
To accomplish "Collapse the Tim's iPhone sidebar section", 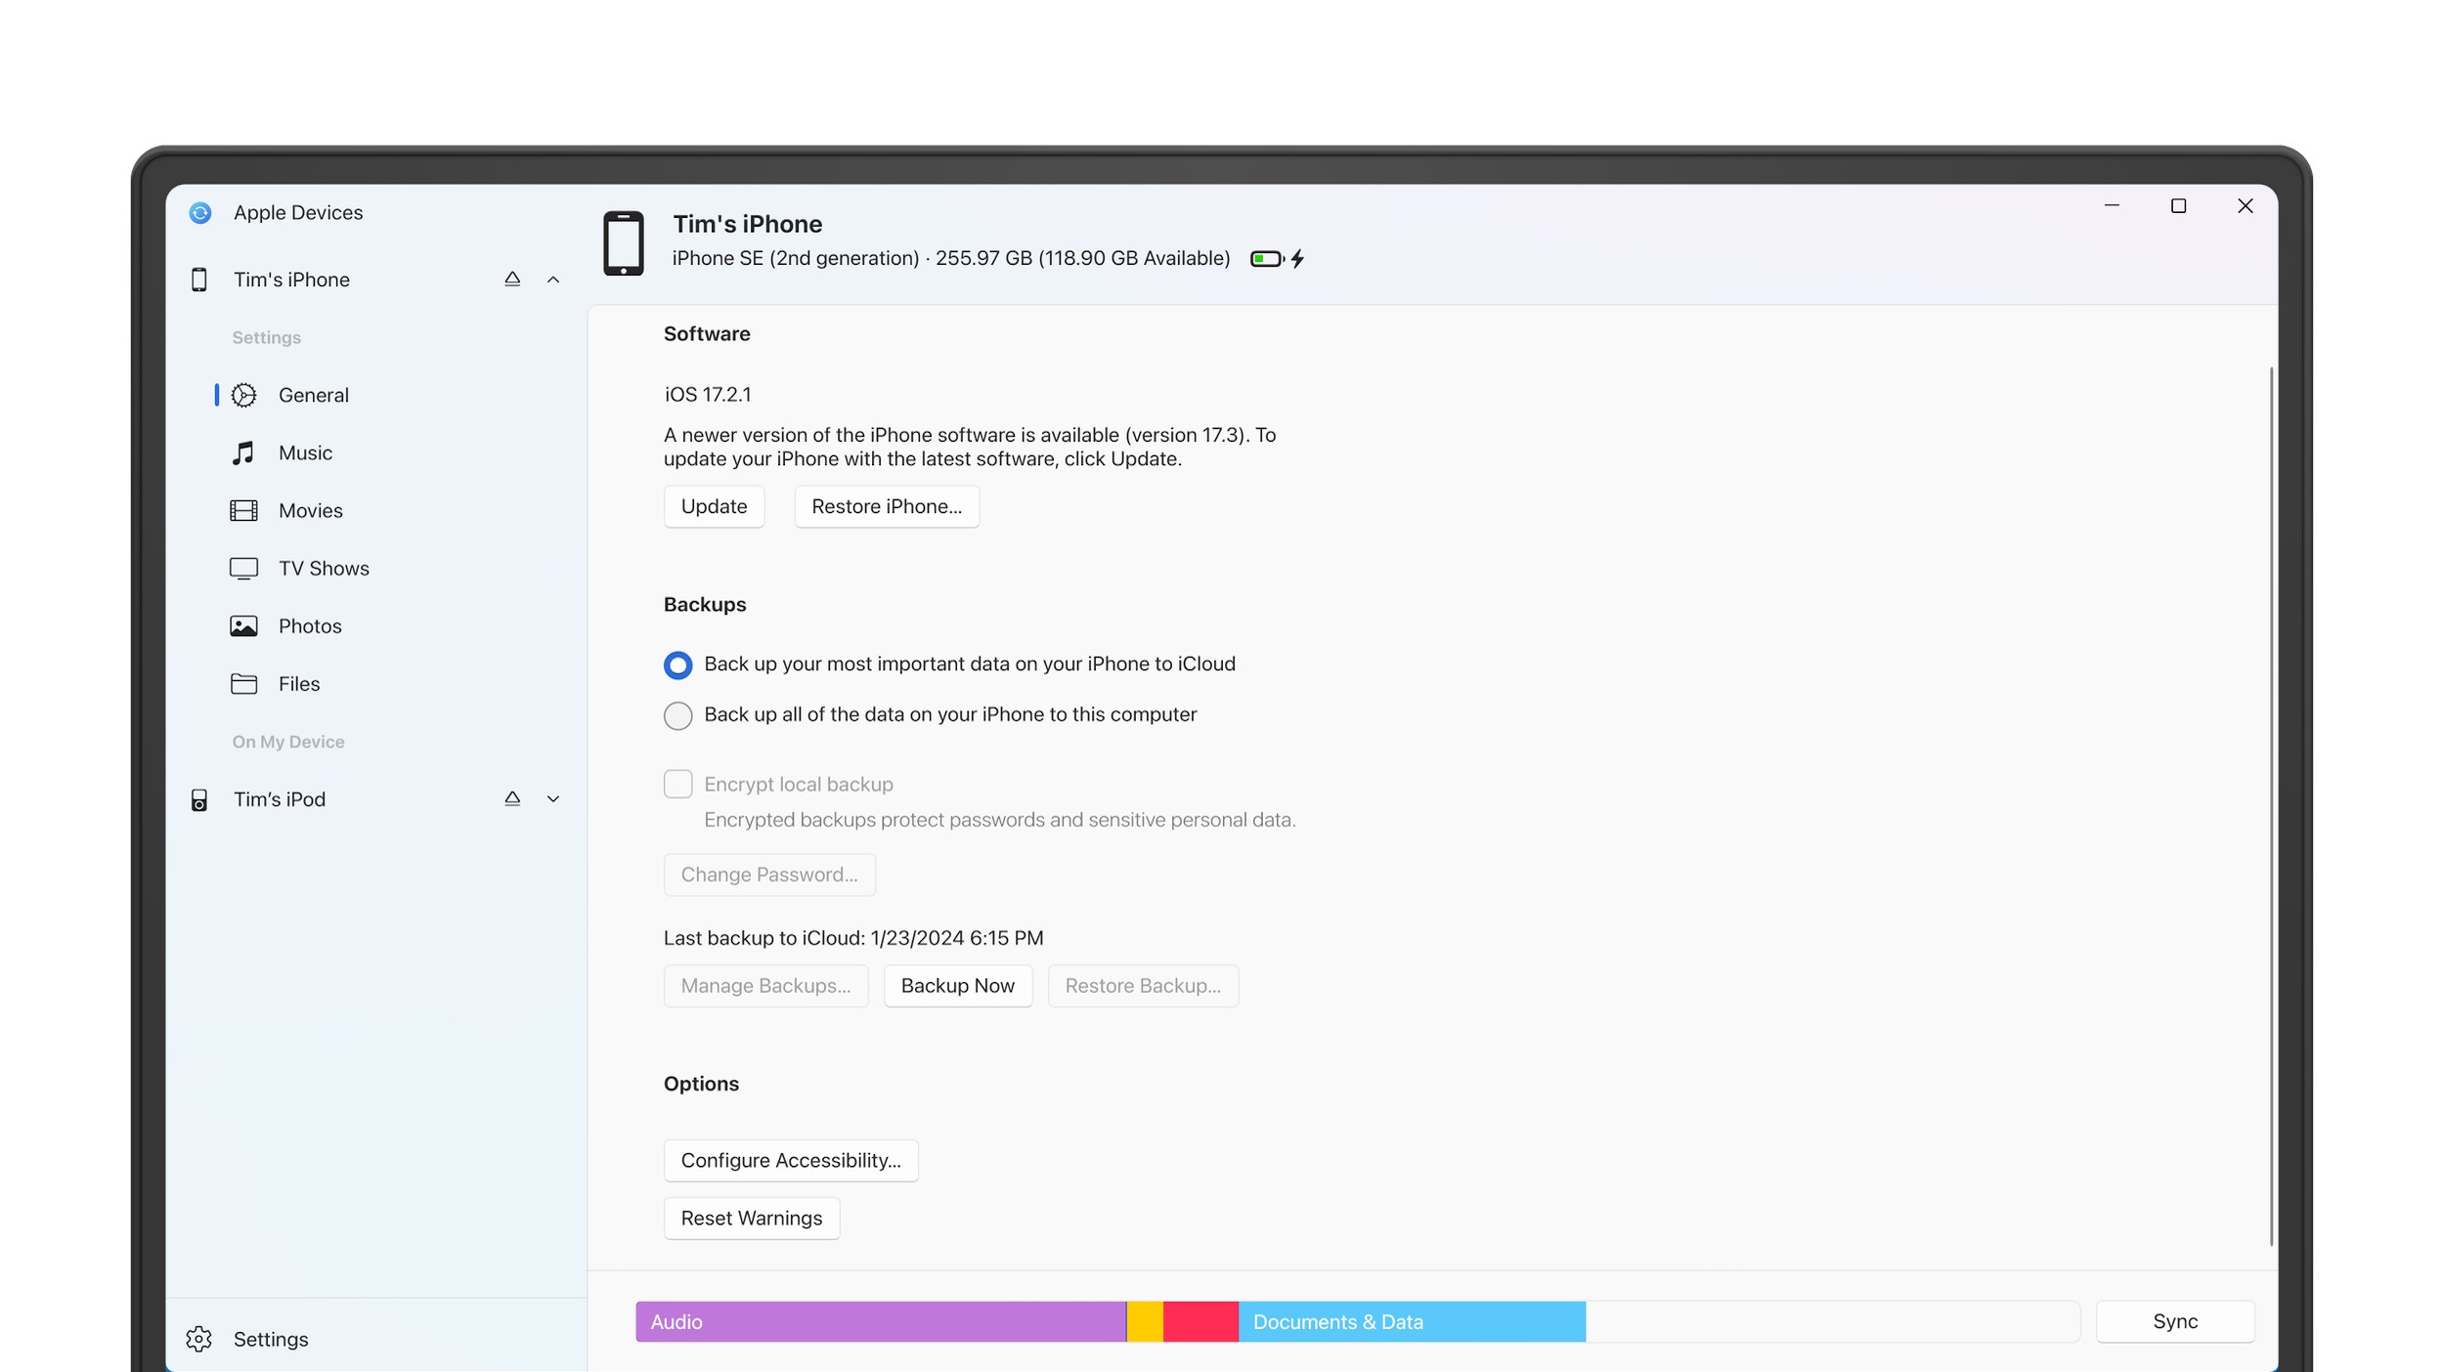I will coord(553,279).
